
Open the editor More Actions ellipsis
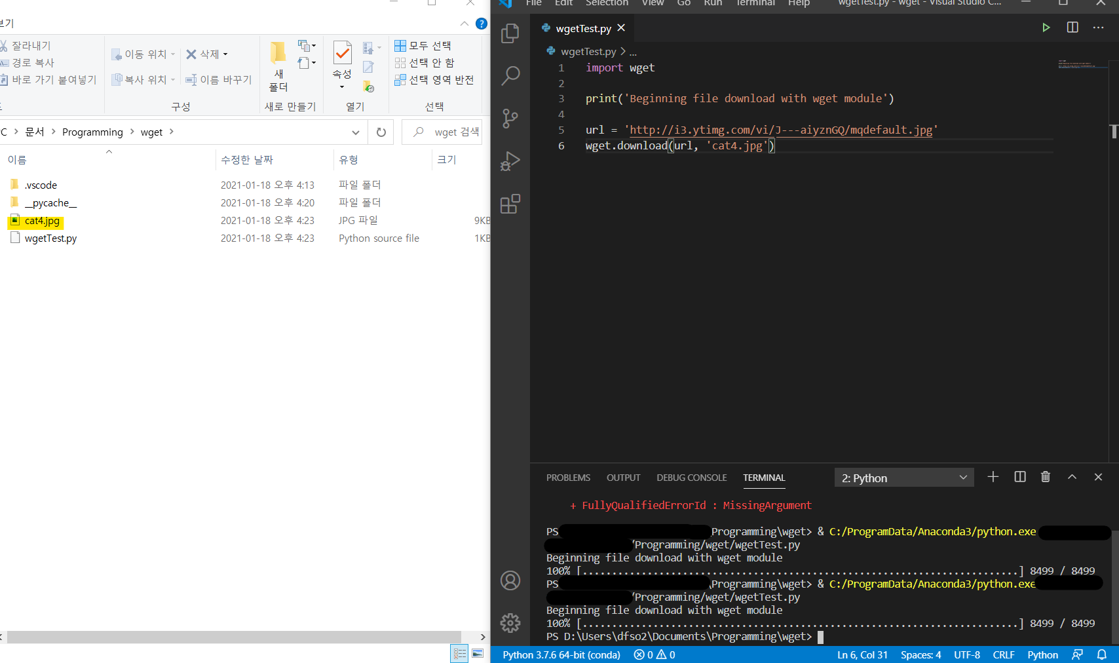click(x=1099, y=28)
